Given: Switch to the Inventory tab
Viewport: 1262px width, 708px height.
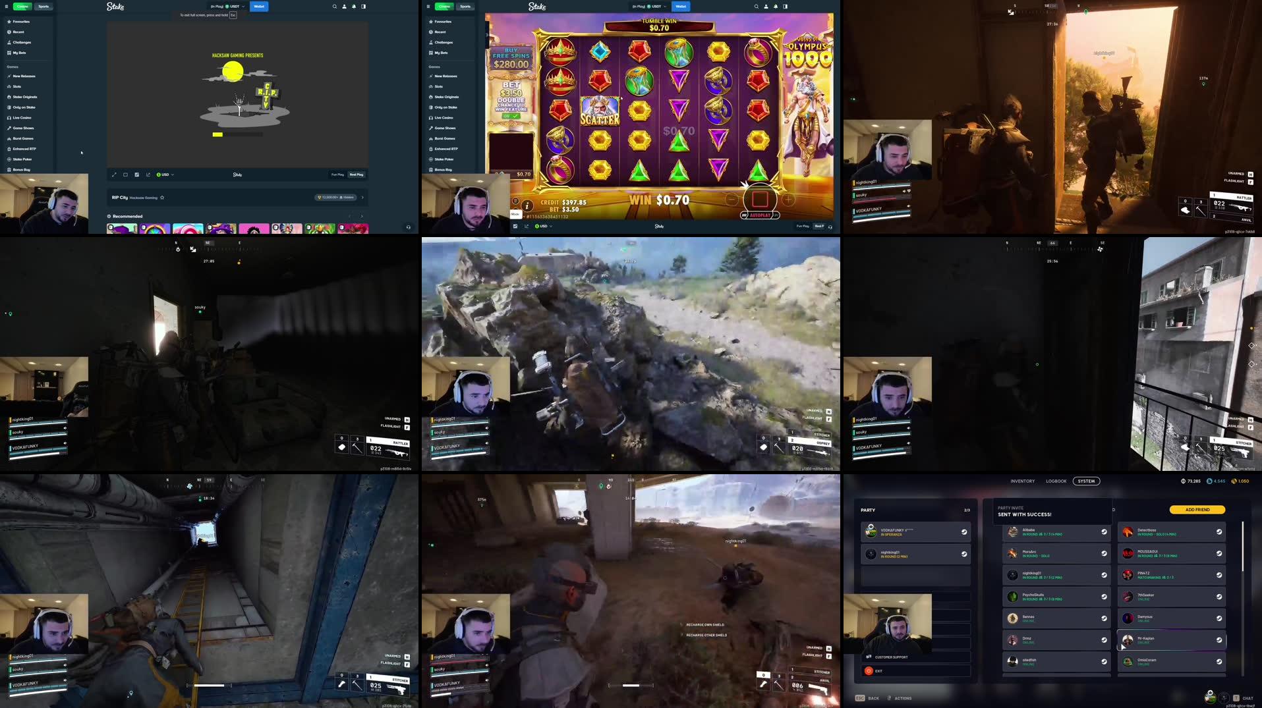Looking at the screenshot, I should [x=1023, y=481].
